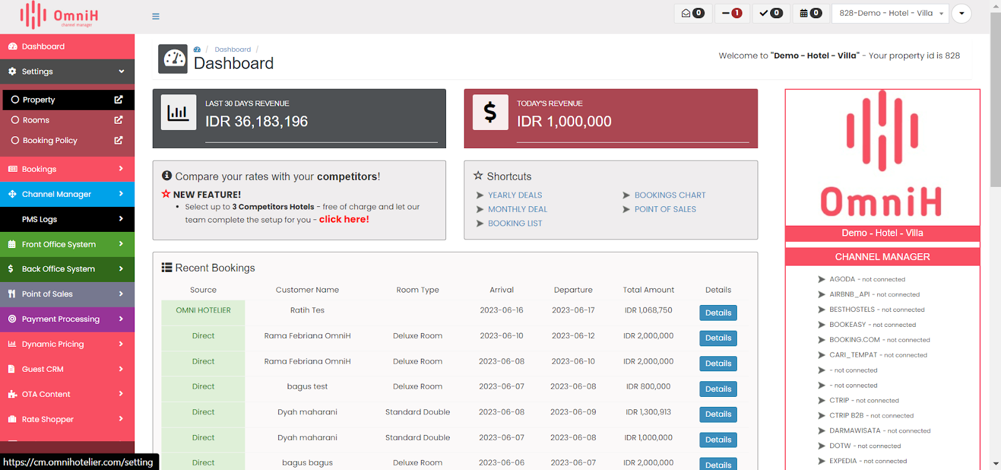Click the Recent Bookings list icon
Image resolution: width=1001 pixels, height=470 pixels.
(167, 267)
